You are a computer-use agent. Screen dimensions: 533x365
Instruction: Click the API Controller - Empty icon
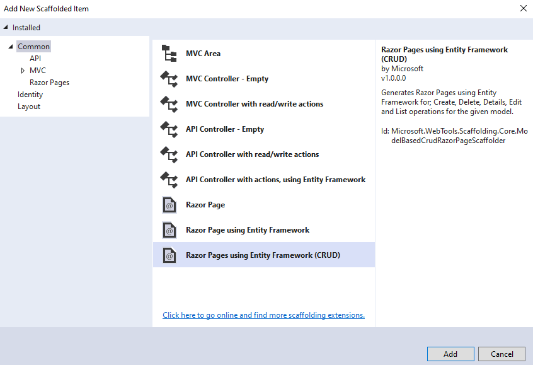point(169,129)
